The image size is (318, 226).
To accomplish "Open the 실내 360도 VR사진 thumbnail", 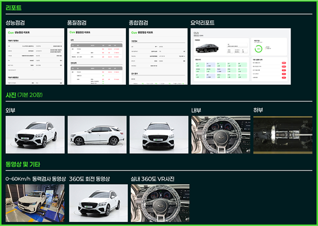I will point(160,203).
